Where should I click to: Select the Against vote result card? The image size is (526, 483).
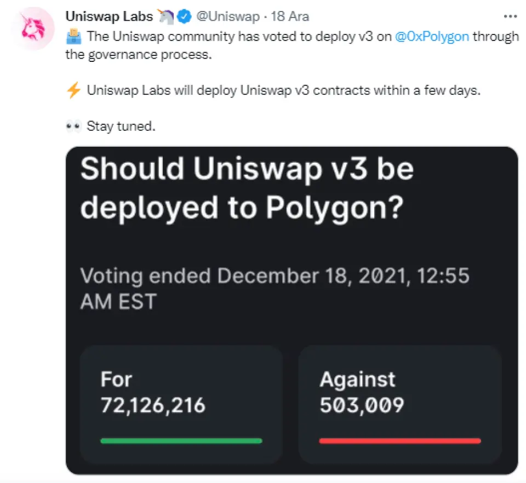[400, 404]
